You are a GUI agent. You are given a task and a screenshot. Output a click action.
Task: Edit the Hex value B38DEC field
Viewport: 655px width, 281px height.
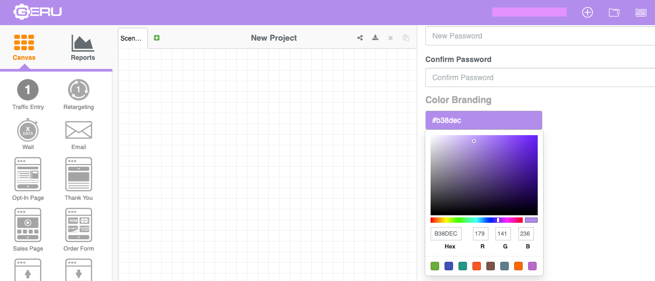(x=446, y=233)
